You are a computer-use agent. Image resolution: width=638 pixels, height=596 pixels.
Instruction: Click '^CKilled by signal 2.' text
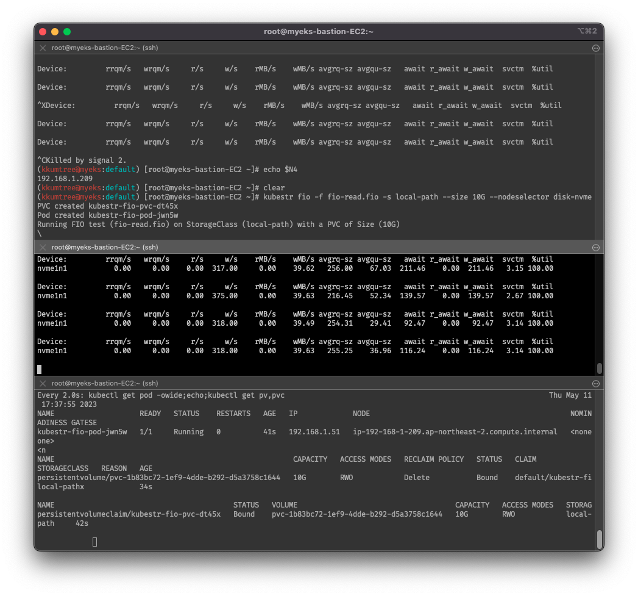[82, 160]
